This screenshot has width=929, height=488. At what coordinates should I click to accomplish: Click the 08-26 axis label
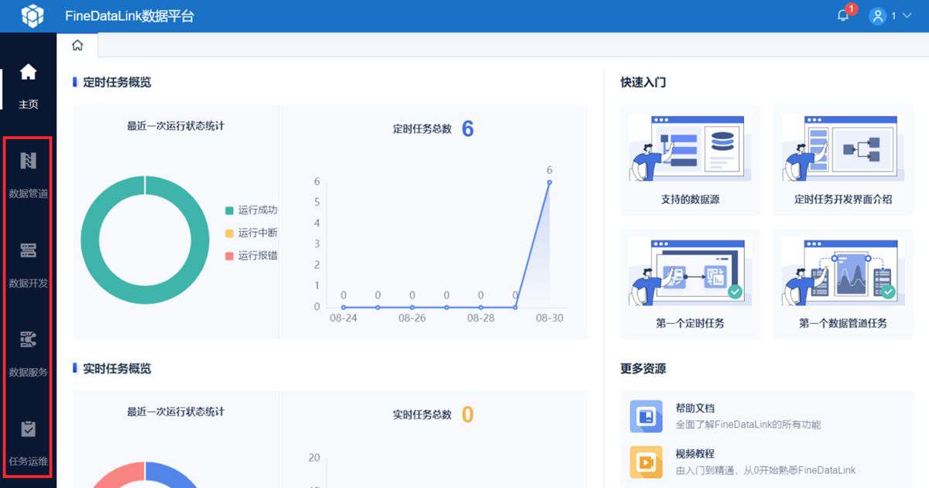[x=412, y=318]
